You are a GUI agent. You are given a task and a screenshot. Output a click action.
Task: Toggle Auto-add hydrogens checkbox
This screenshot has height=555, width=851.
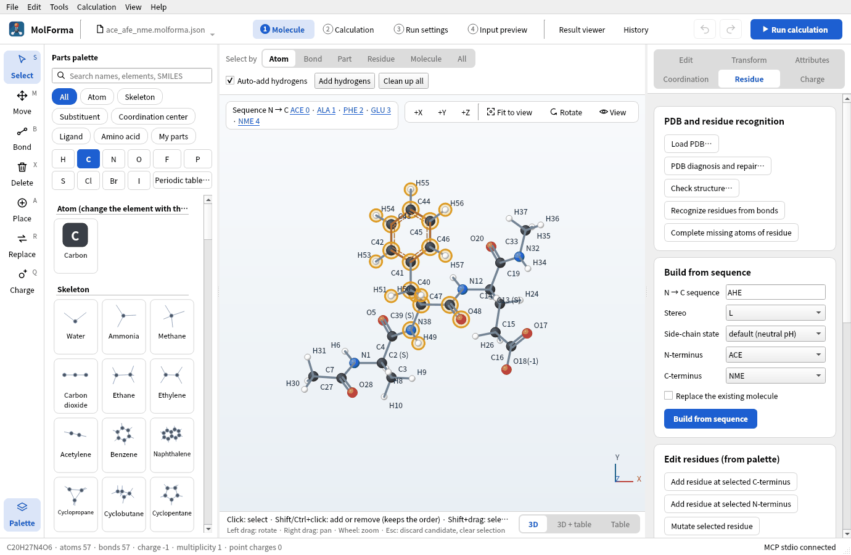230,80
